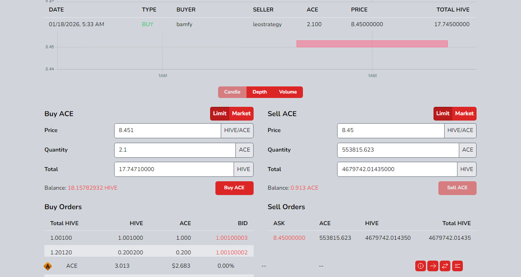
Task: Click the swap arrows trade icon
Action: pos(445,266)
